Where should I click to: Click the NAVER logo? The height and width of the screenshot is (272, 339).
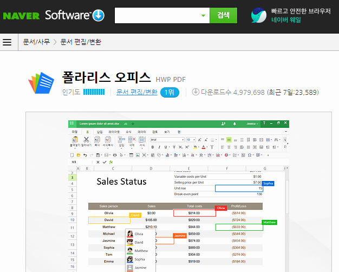tap(21, 16)
